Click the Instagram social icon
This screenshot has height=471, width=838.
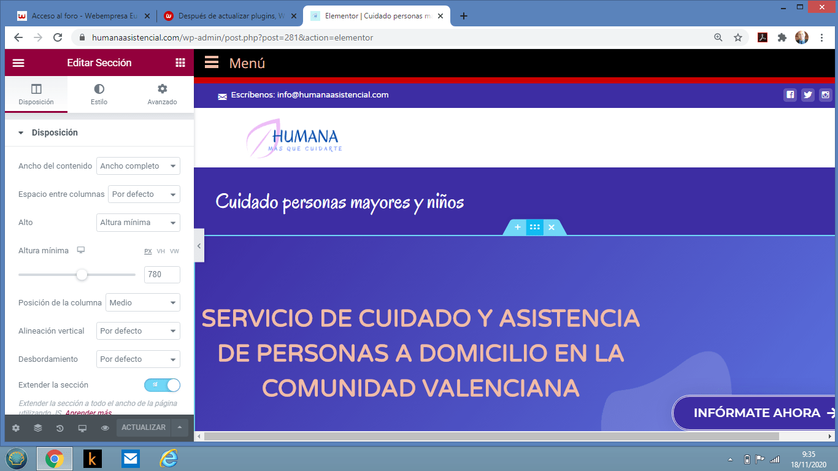(x=826, y=95)
